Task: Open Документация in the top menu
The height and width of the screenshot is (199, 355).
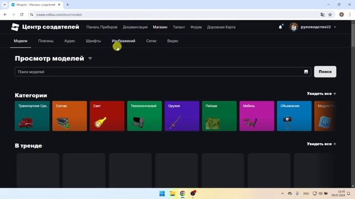Action: 135,27
